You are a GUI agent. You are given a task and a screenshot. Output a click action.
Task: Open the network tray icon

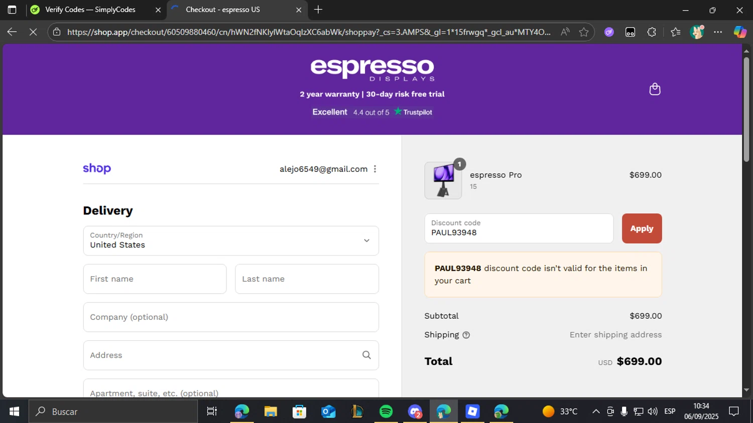click(638, 411)
